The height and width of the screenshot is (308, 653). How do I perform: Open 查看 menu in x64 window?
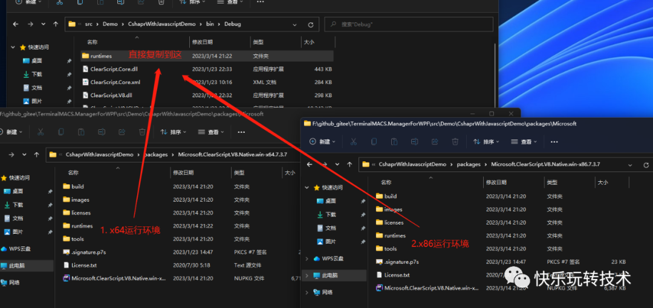211,132
